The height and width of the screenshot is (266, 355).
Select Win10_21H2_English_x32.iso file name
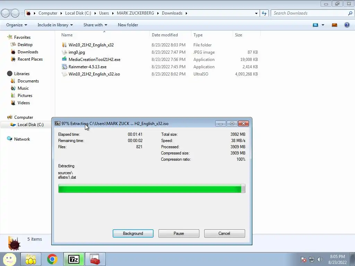coord(94,74)
